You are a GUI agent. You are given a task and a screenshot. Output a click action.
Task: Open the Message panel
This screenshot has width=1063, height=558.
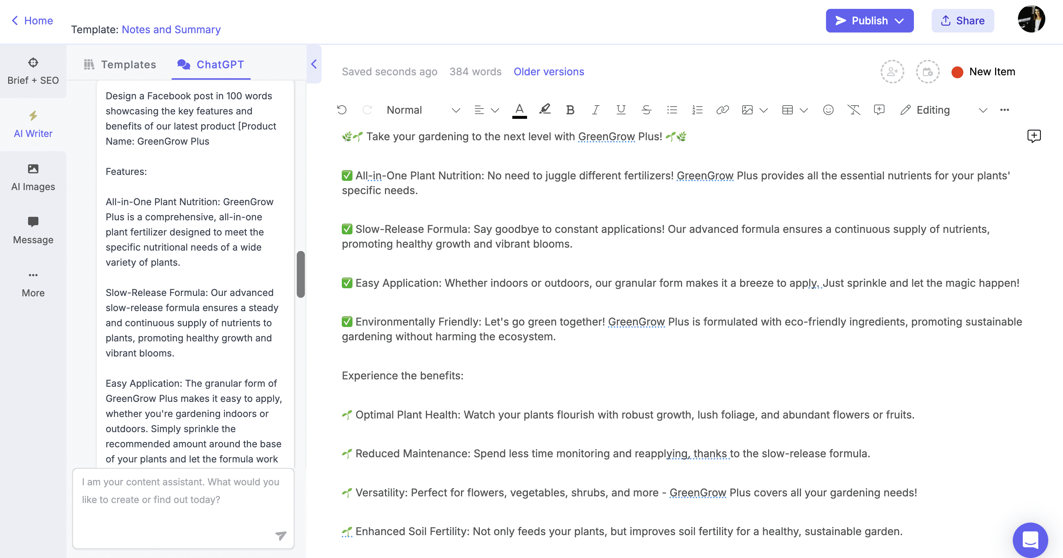click(33, 231)
